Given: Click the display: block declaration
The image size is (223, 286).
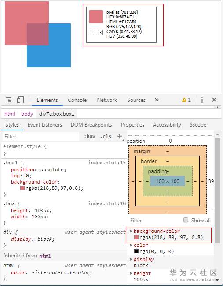Looking at the screenshot, I should 33,239.
